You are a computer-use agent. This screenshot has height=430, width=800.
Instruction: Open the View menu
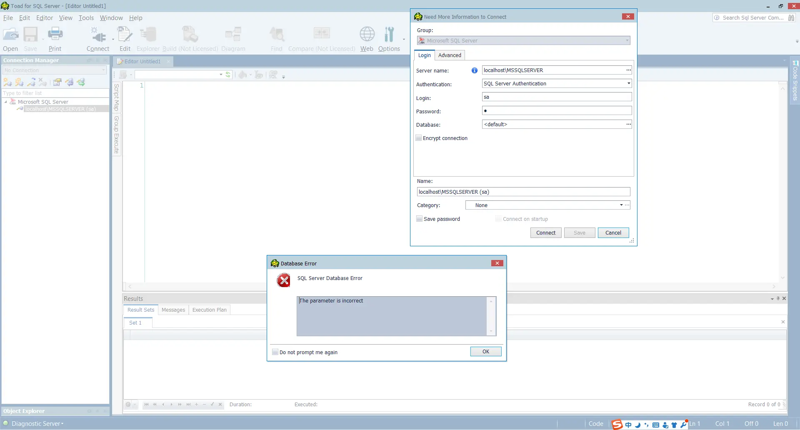tap(66, 18)
